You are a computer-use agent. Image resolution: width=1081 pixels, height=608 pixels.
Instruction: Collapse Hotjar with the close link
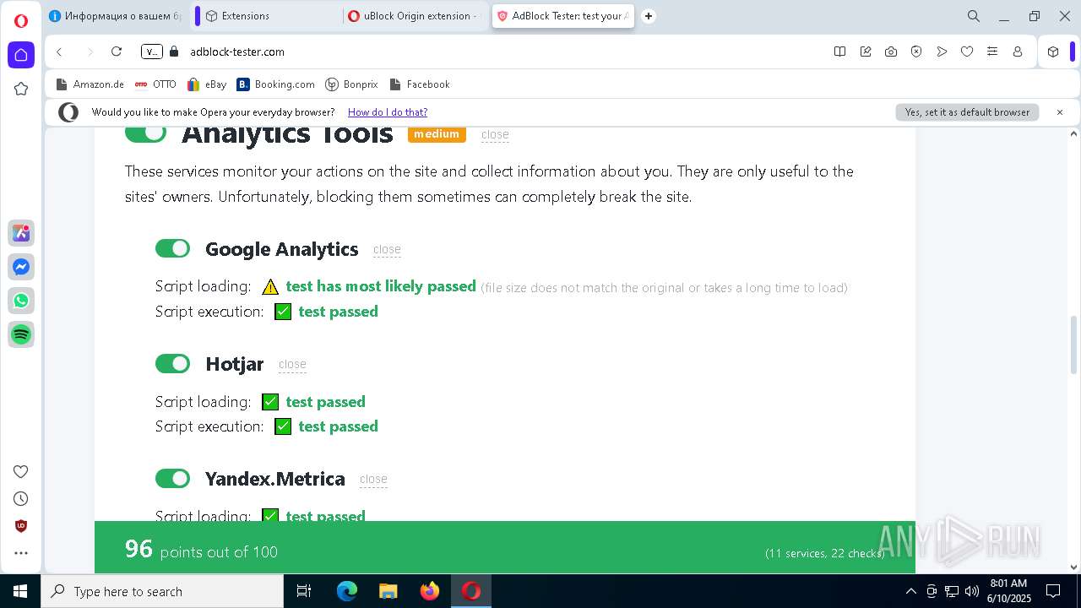pyautogui.click(x=292, y=364)
